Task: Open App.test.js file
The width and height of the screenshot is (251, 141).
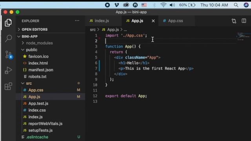Action: [x=38, y=103]
